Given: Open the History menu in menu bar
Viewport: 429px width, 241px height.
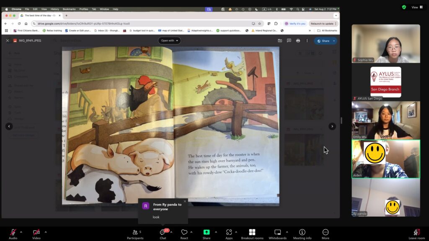Looking at the screenshot, I should click(x=55, y=9).
